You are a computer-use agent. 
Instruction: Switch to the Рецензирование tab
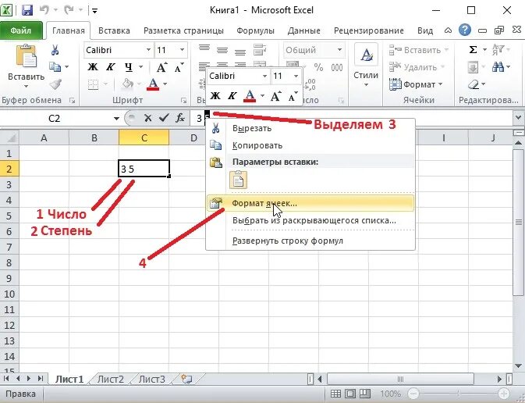[x=369, y=30]
